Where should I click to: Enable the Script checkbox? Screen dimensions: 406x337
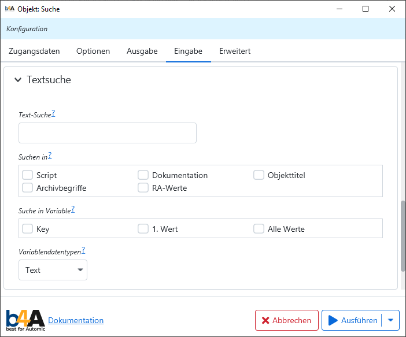coord(27,175)
